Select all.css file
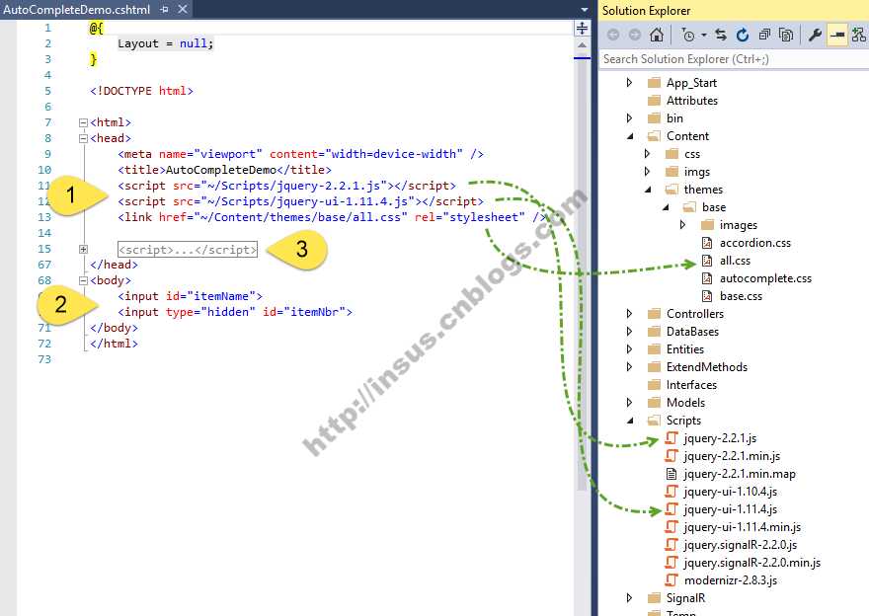 735,261
